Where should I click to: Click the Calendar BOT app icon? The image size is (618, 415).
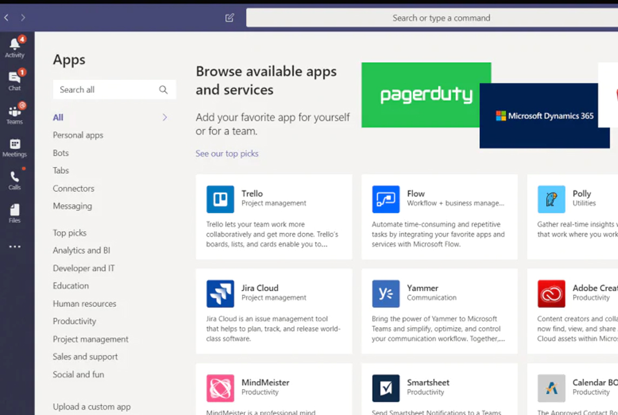[x=551, y=388]
